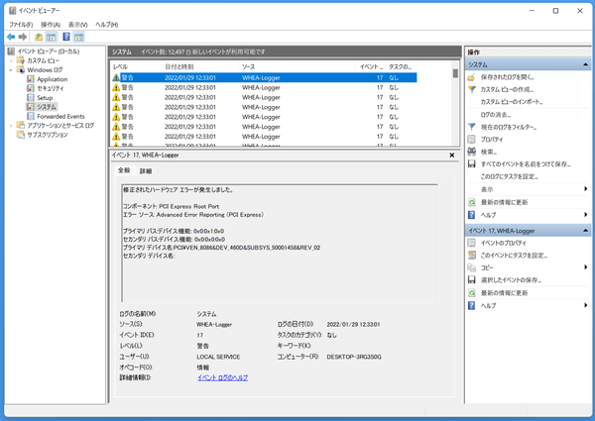
Task: Switch to the 詳細 tab
Action: pos(146,171)
